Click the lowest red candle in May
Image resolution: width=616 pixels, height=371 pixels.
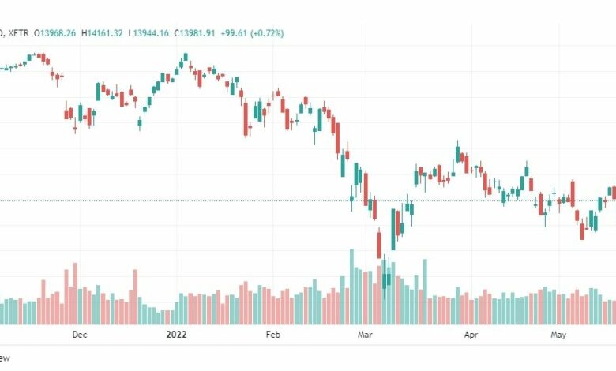pos(582,230)
